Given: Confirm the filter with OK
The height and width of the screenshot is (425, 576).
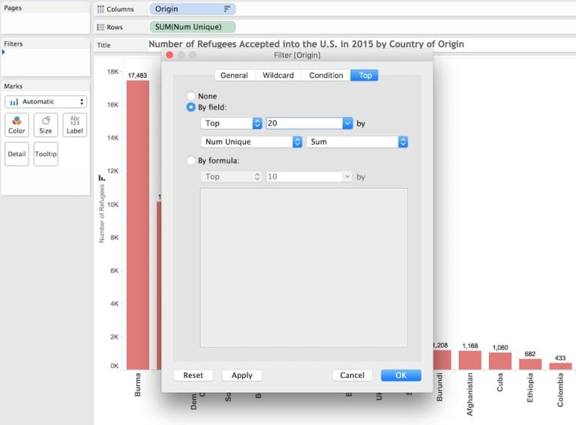Looking at the screenshot, I should point(400,375).
